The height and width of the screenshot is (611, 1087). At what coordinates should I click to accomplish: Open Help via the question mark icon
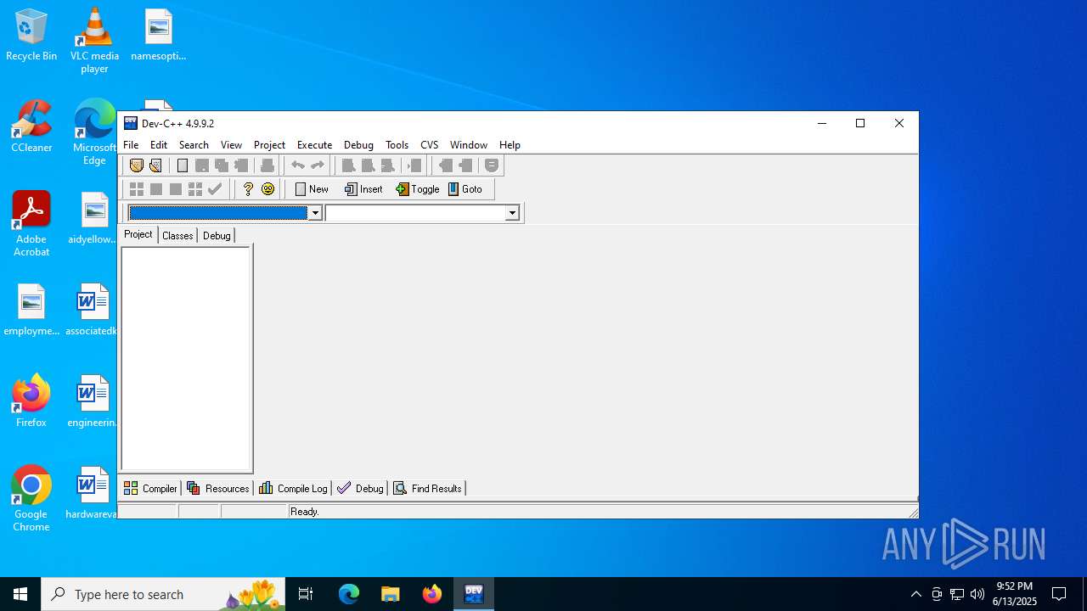point(248,189)
